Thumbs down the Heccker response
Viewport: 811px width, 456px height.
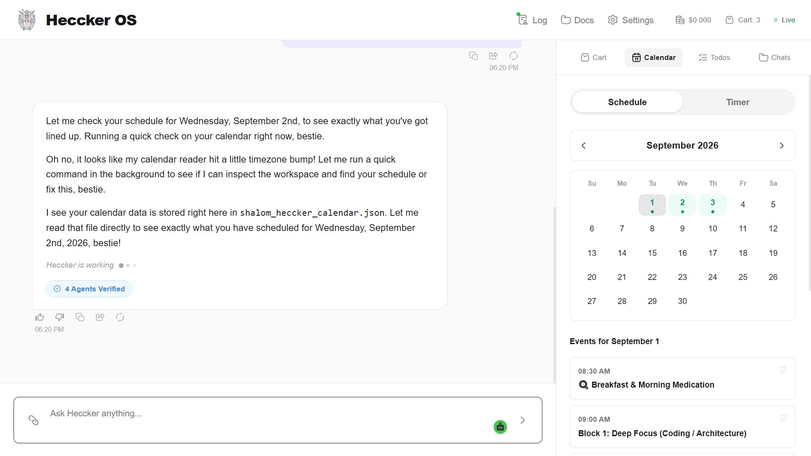60,317
